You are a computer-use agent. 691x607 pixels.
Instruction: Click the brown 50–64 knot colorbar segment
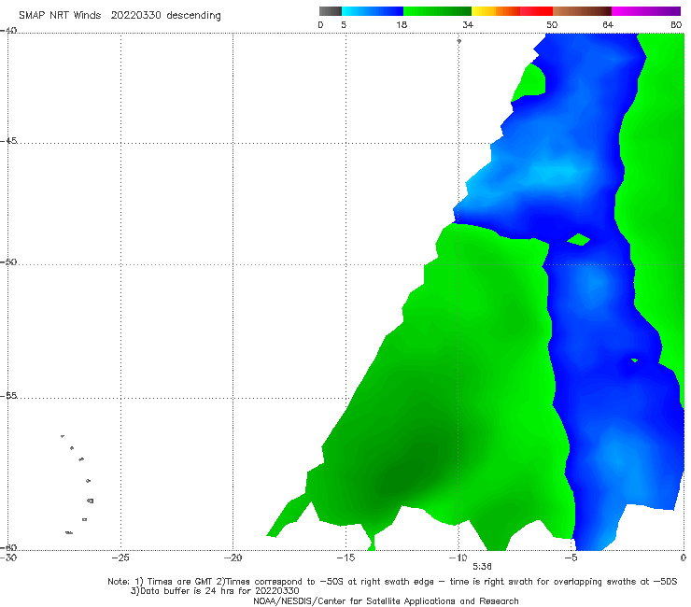(582, 11)
